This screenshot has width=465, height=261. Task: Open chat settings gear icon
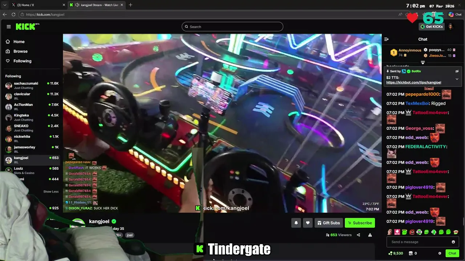click(440, 253)
